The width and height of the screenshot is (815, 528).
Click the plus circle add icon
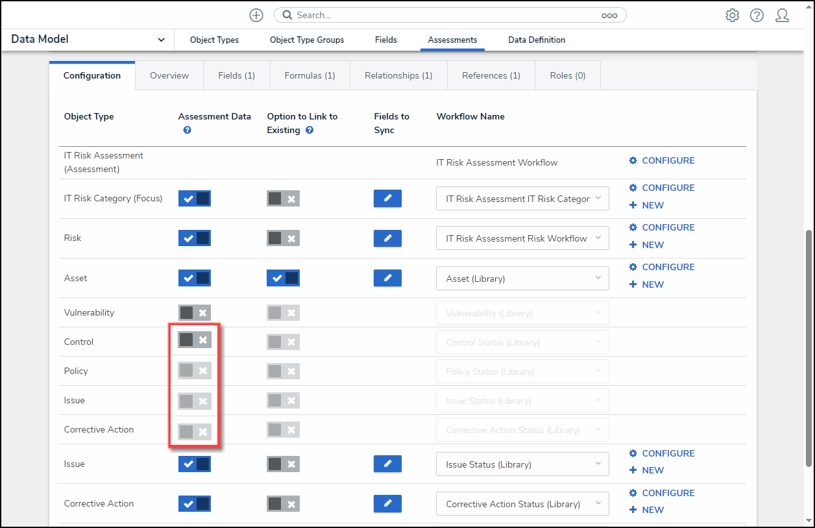[x=256, y=15]
